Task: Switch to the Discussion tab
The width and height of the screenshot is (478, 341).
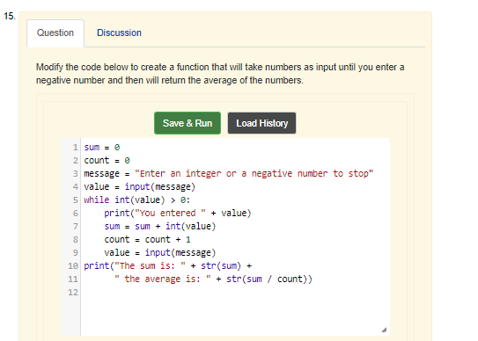Action: 119,33
